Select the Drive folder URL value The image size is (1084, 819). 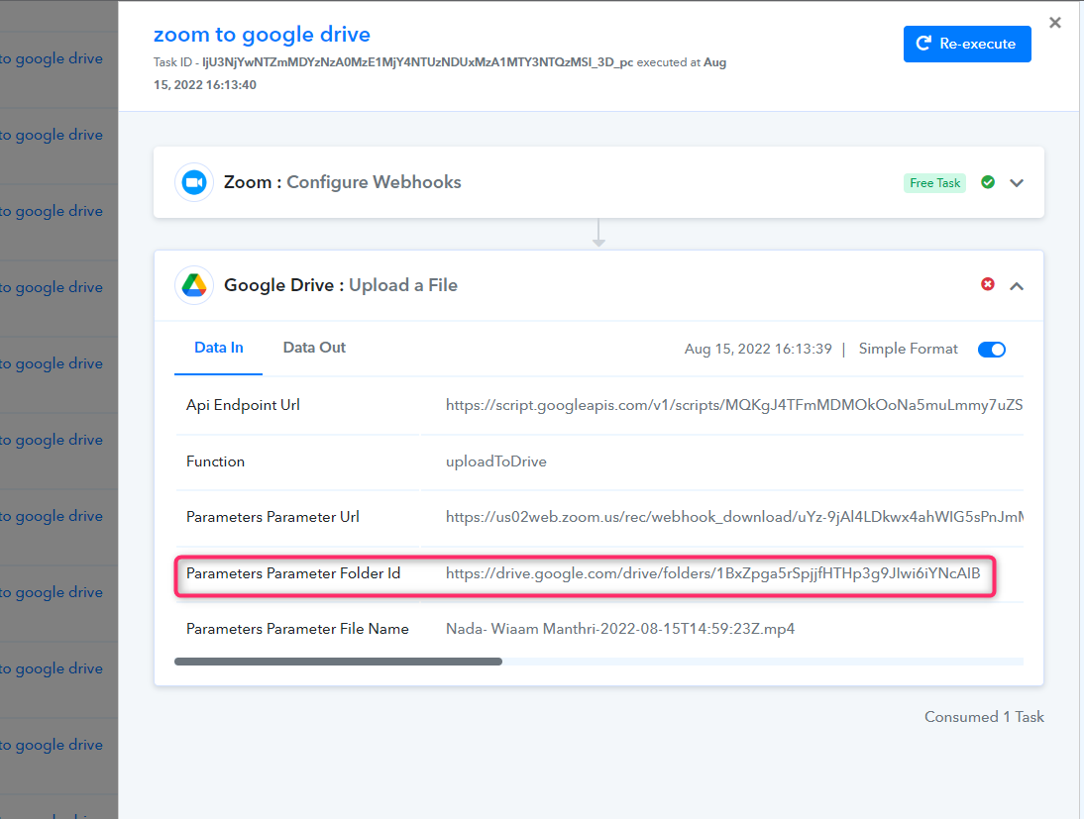712,573
